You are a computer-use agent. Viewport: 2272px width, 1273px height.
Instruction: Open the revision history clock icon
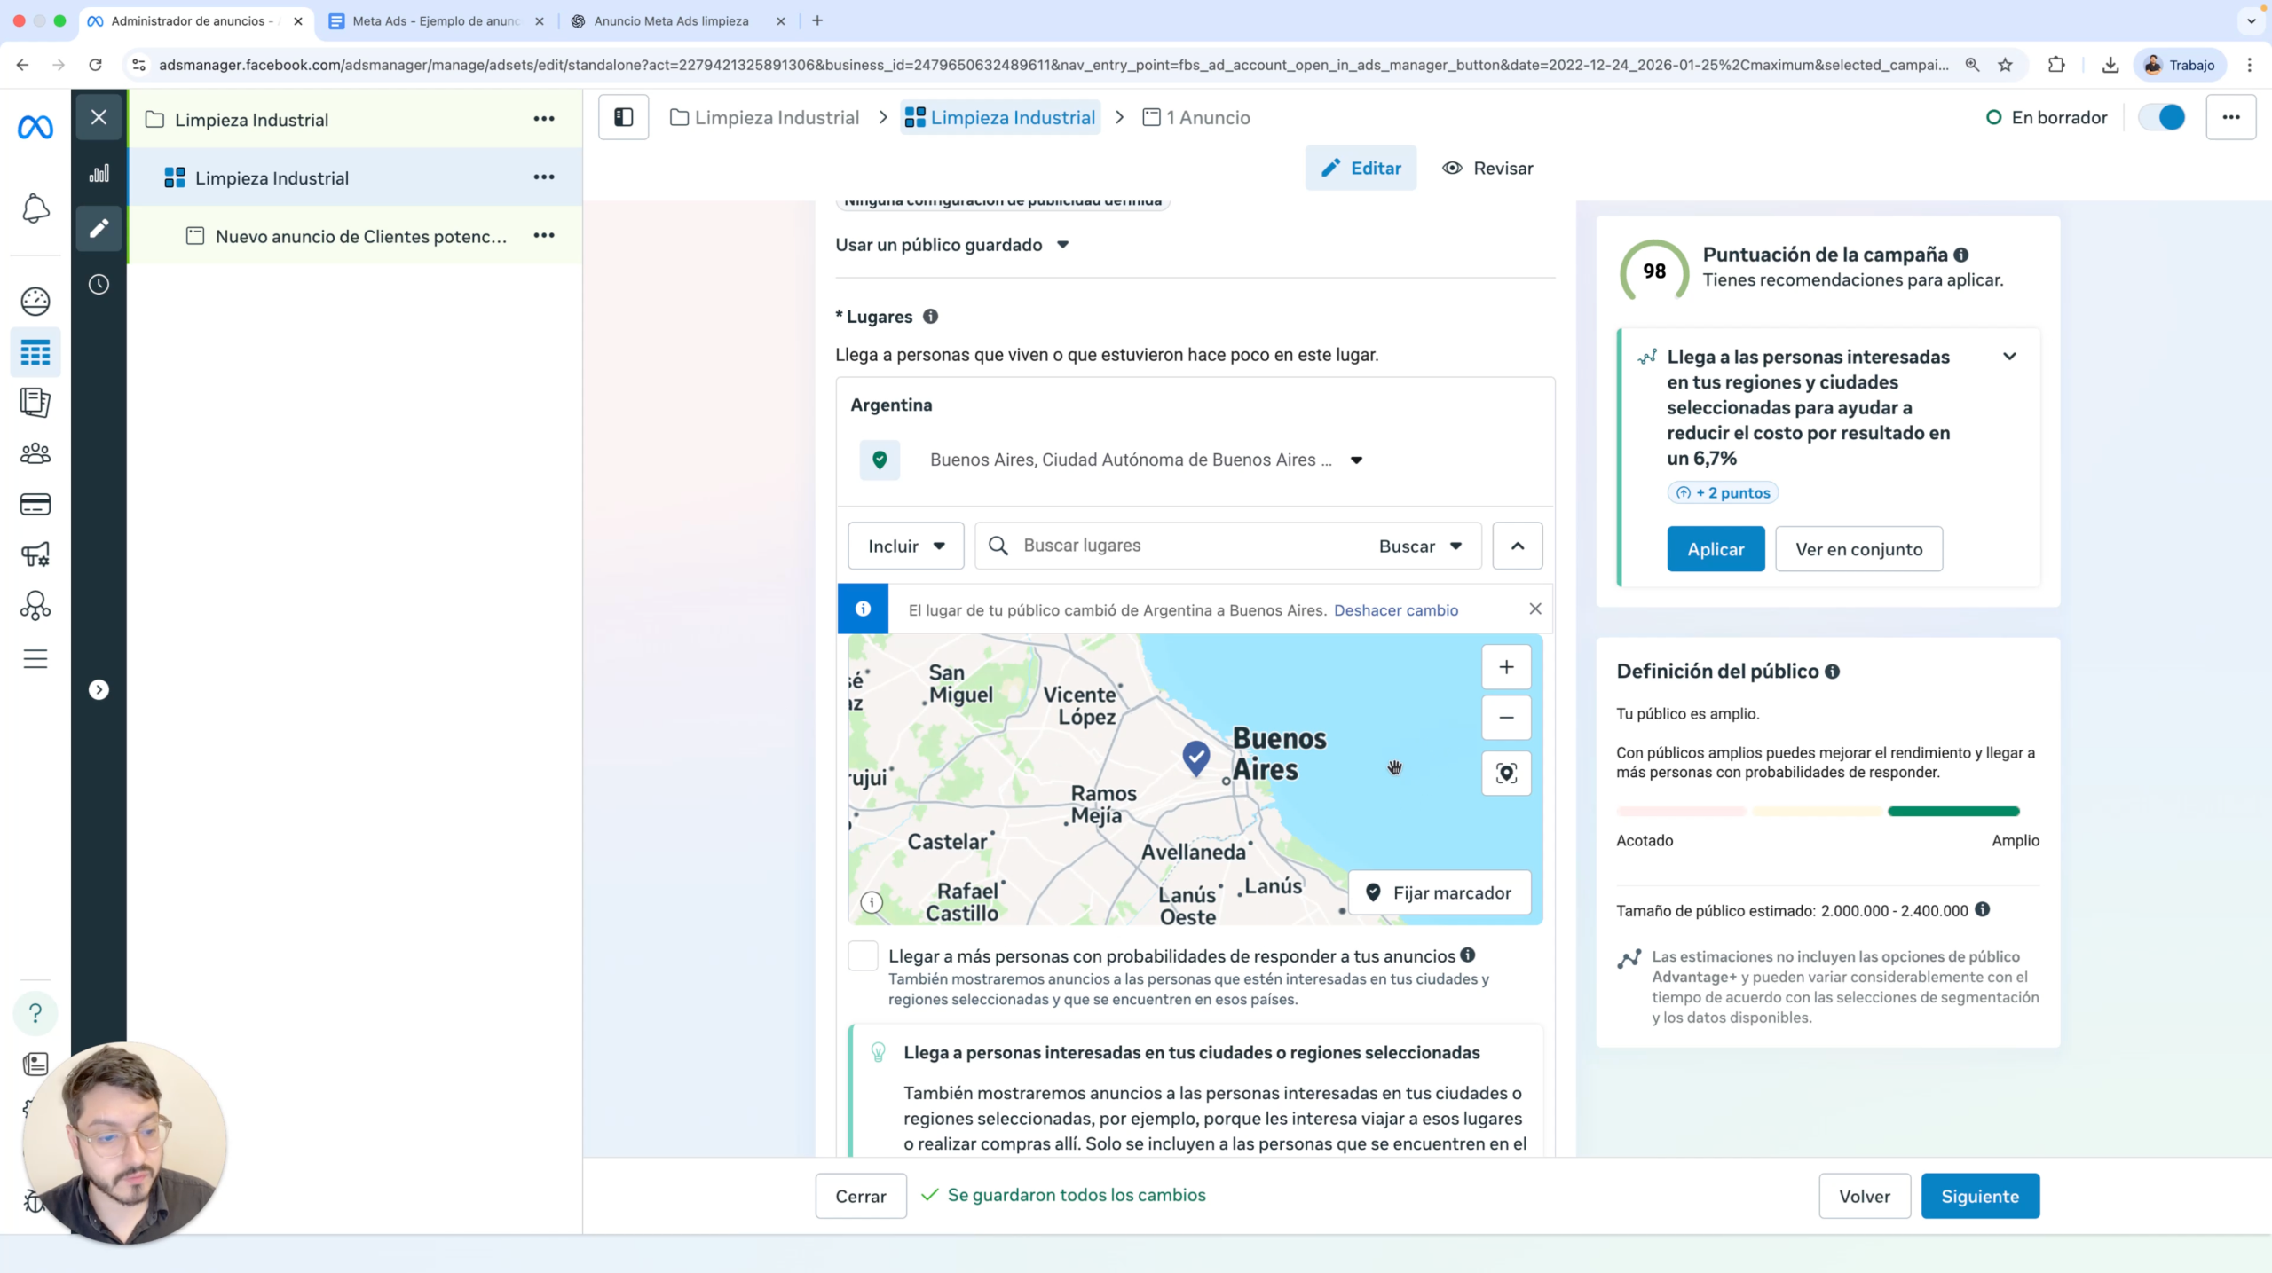pyautogui.click(x=99, y=284)
